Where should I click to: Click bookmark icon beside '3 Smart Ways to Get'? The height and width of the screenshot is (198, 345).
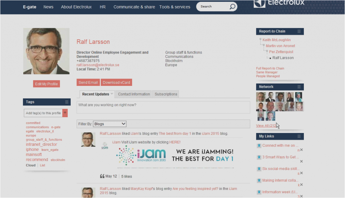coord(259,157)
